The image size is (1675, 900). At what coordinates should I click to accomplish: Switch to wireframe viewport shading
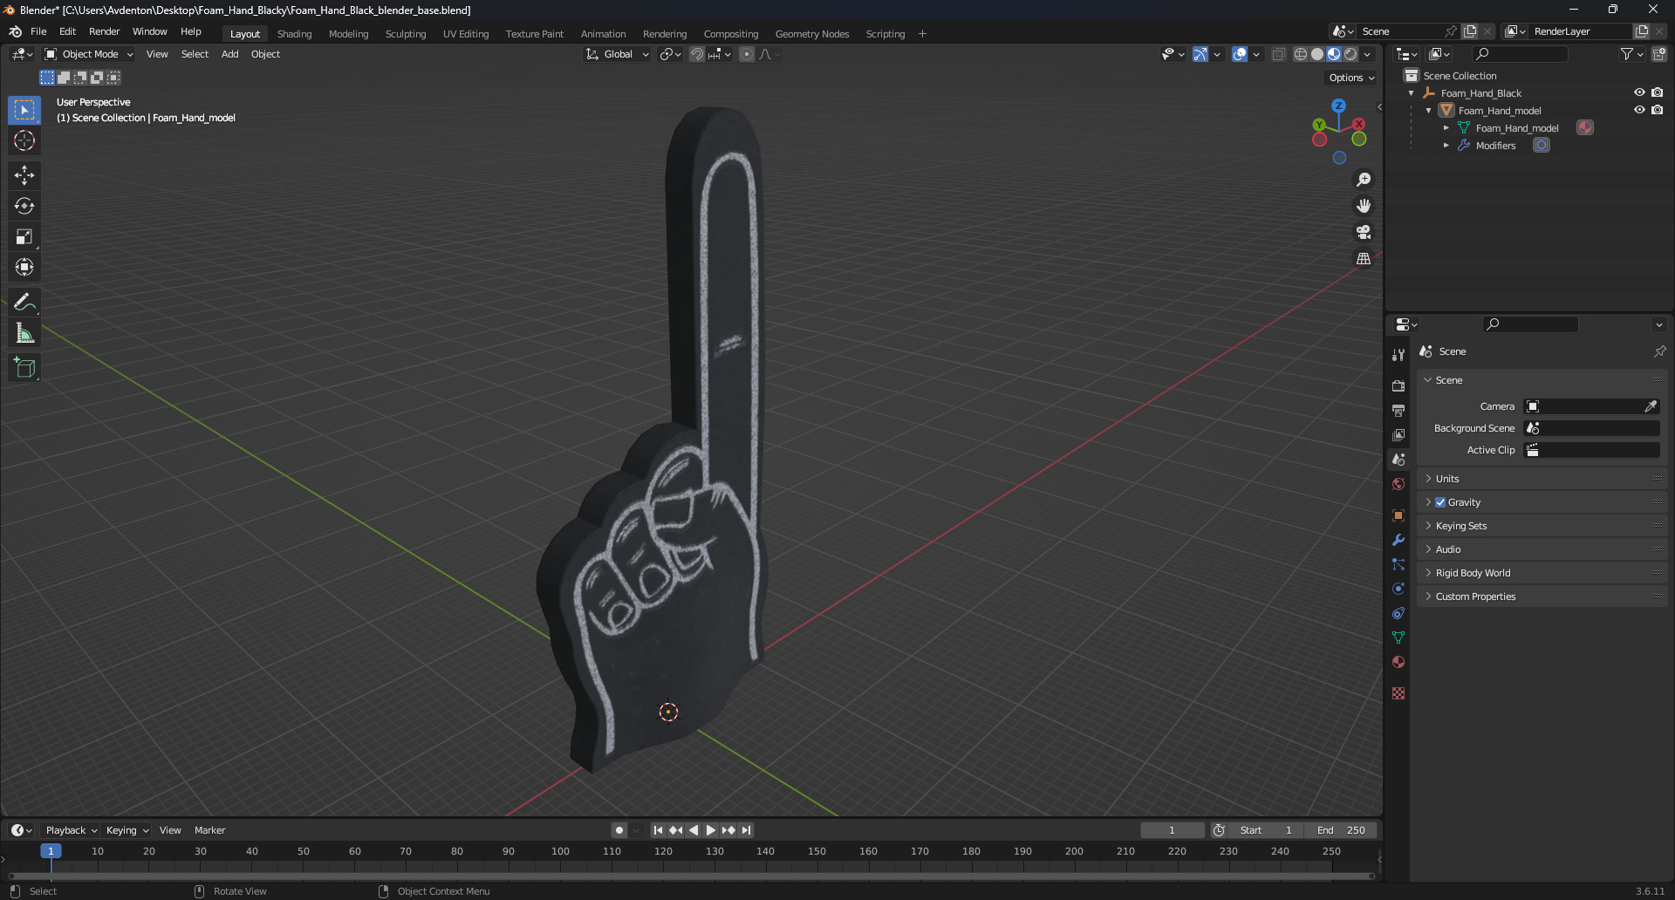(1301, 54)
